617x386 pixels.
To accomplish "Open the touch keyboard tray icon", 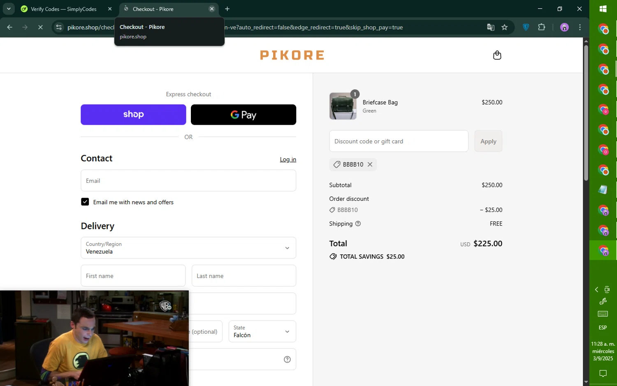I will click(603, 314).
